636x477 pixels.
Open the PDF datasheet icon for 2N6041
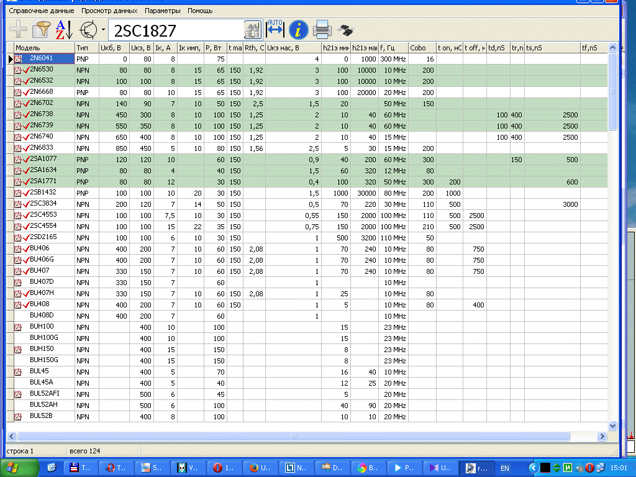click(18, 59)
